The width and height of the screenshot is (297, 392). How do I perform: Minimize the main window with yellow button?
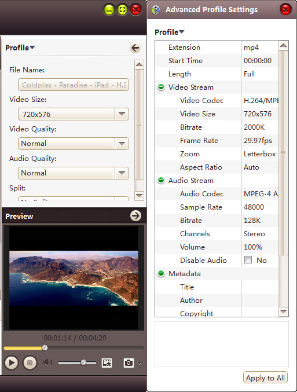pyautogui.click(x=109, y=10)
